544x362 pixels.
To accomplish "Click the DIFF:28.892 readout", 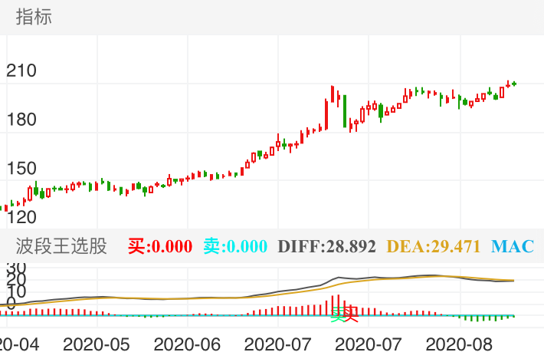I will click(x=326, y=246).
